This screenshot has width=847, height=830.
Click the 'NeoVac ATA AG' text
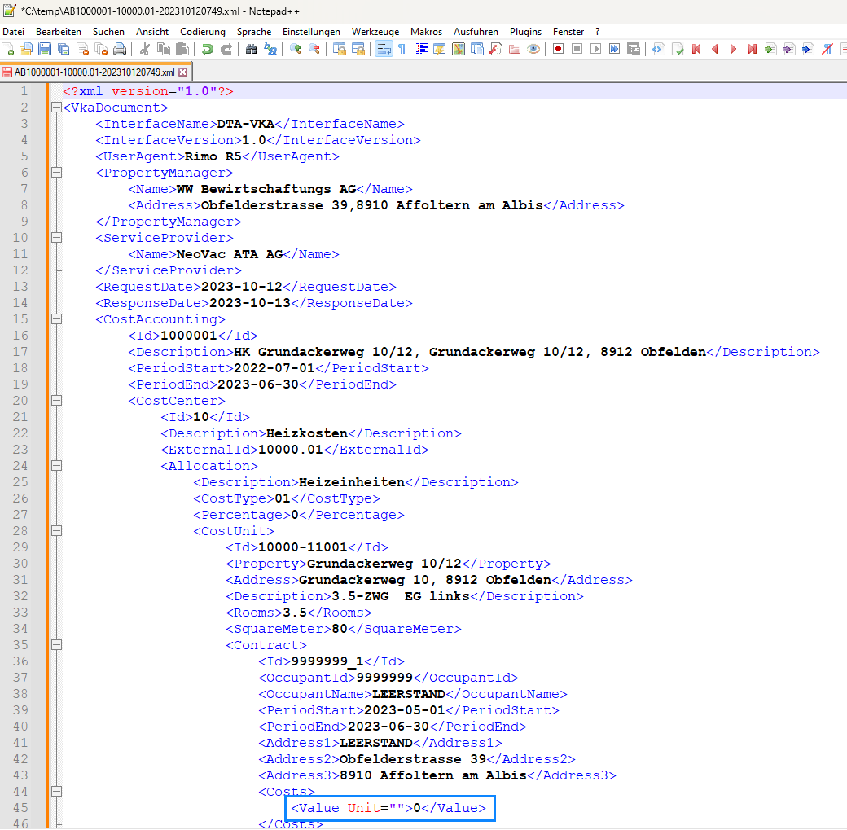(230, 254)
